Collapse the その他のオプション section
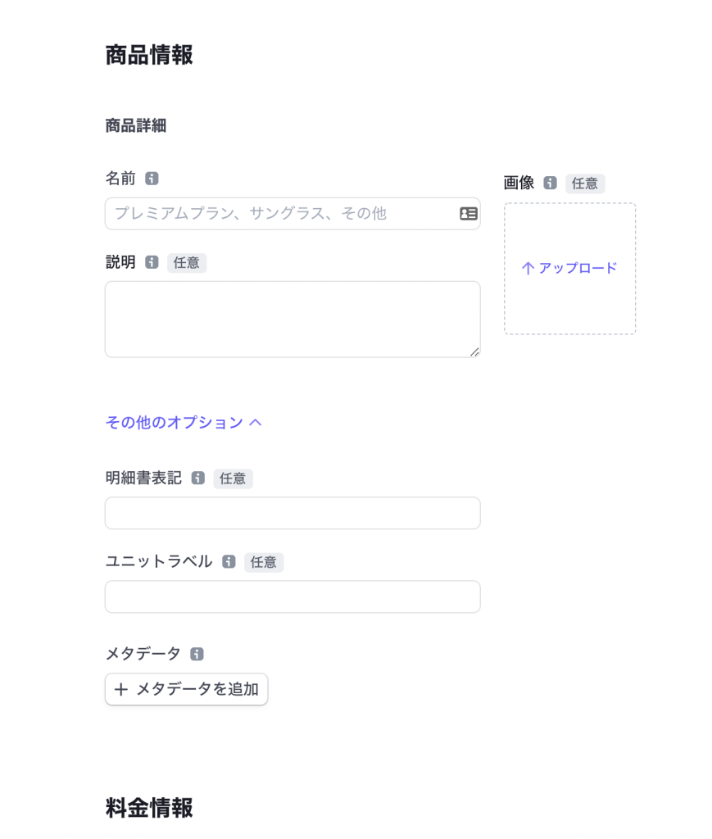The height and width of the screenshot is (839, 712). click(x=184, y=423)
